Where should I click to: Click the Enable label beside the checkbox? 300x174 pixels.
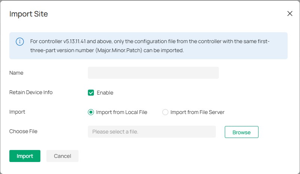click(105, 93)
